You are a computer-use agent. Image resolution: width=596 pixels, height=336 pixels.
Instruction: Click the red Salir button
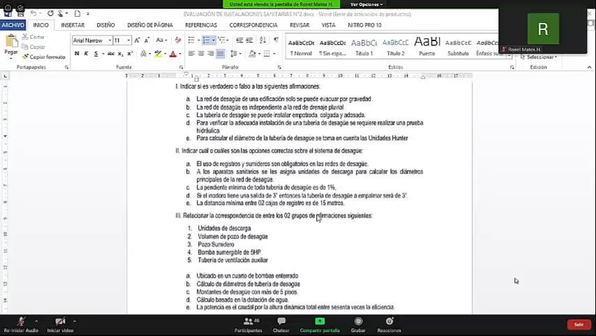(579, 324)
